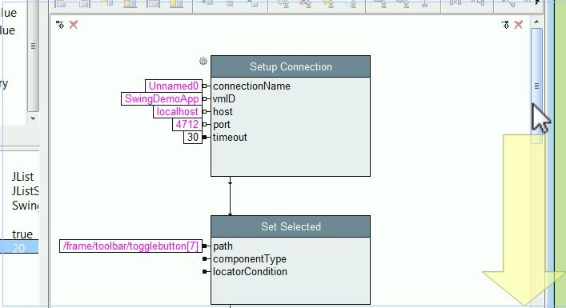Select the true entry in left list
Viewport: 566px width, 308px height.
[x=22, y=234]
